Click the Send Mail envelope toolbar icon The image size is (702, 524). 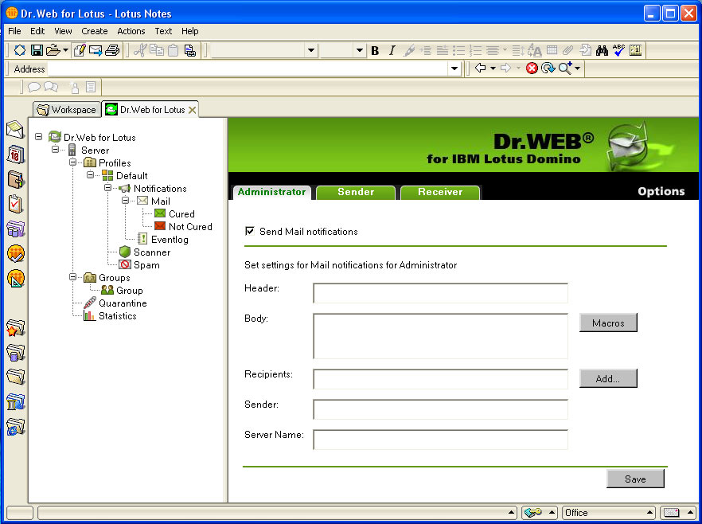click(96, 50)
